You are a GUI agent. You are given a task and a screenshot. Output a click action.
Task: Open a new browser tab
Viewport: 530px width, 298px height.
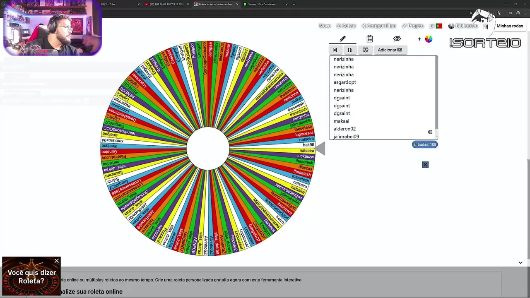pyautogui.click(x=294, y=5)
